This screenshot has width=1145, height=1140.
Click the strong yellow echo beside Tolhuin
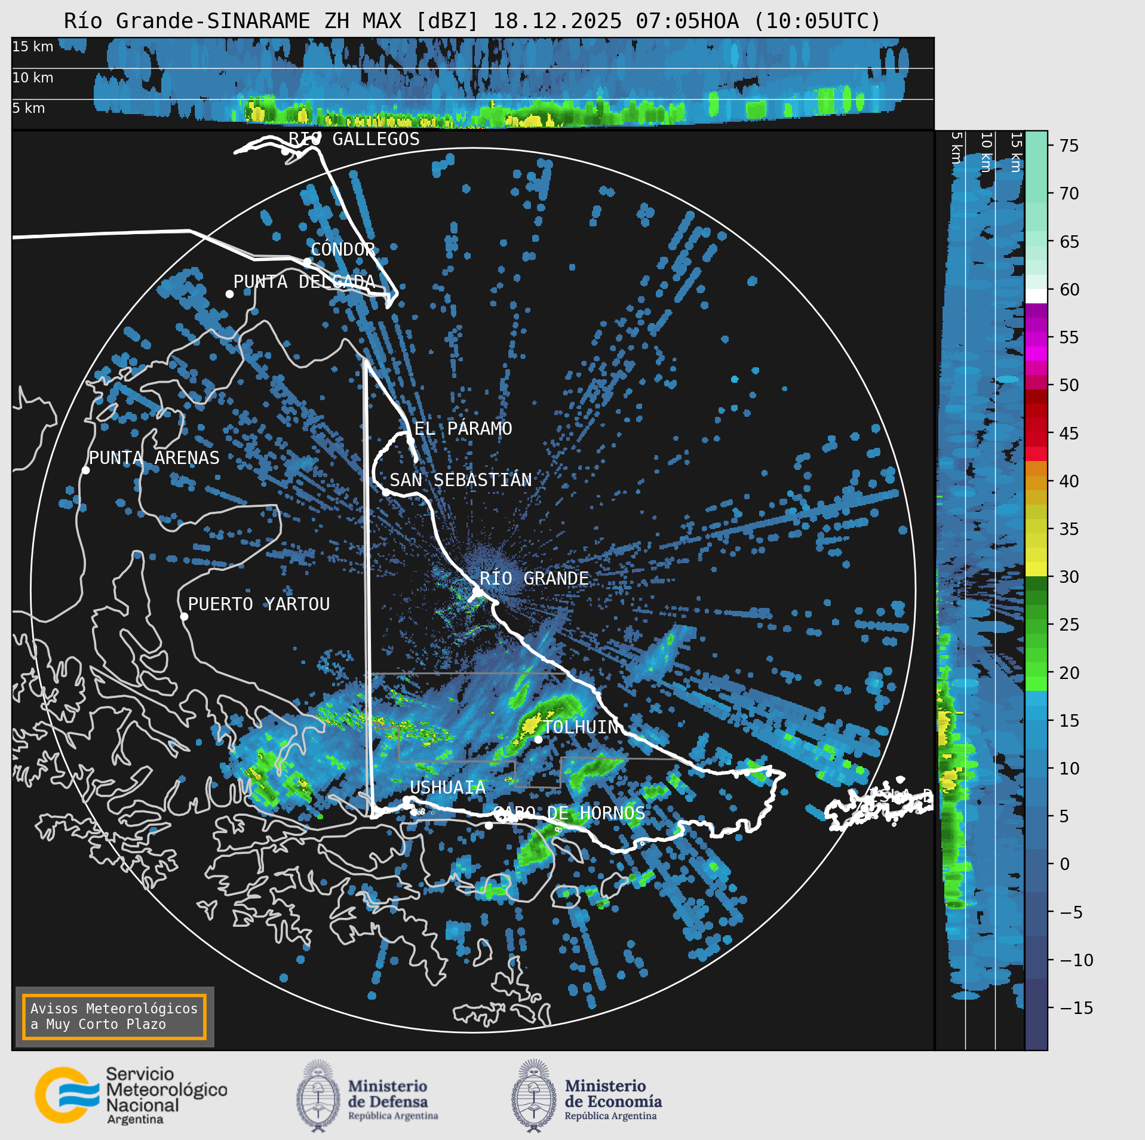(x=531, y=725)
